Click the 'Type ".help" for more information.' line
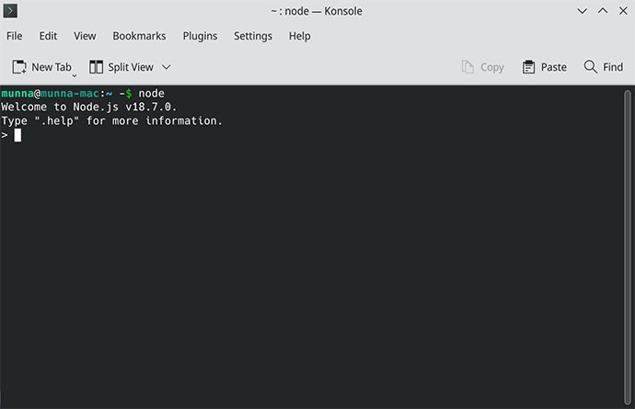The image size is (635, 409). [x=111, y=121]
